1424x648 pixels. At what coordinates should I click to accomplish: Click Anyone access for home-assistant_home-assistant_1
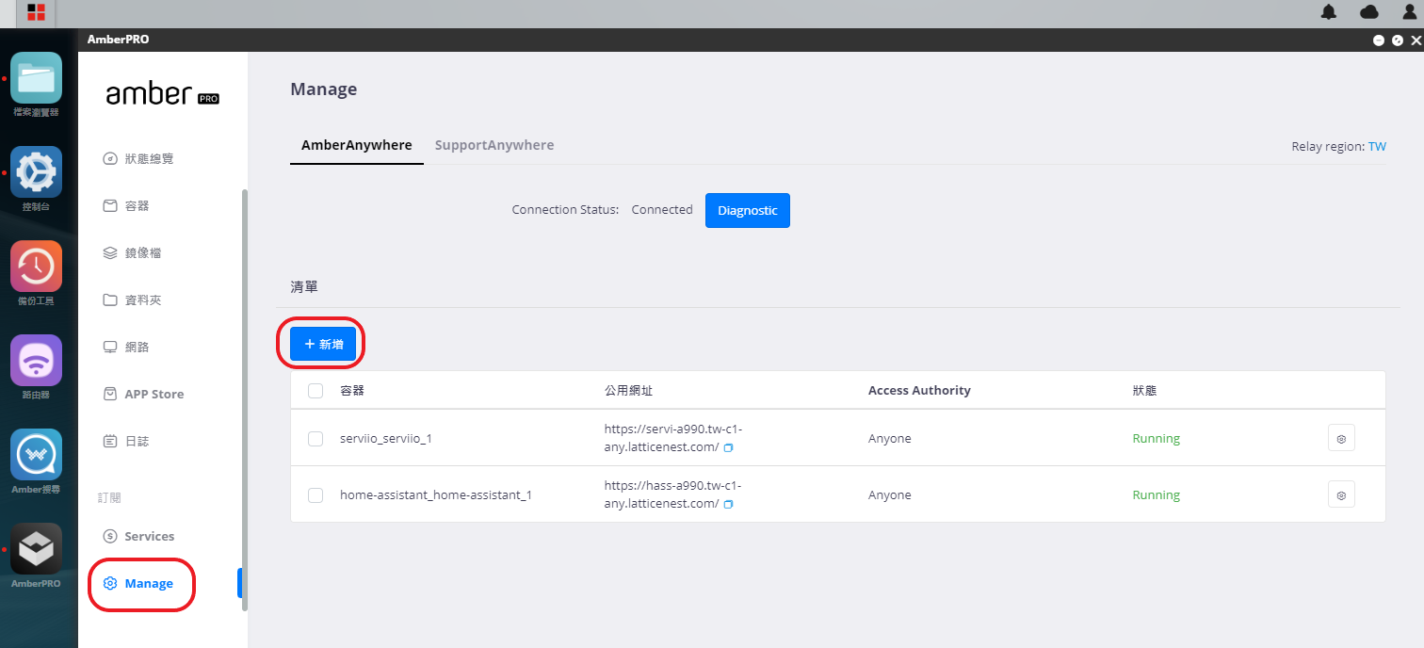click(x=890, y=494)
